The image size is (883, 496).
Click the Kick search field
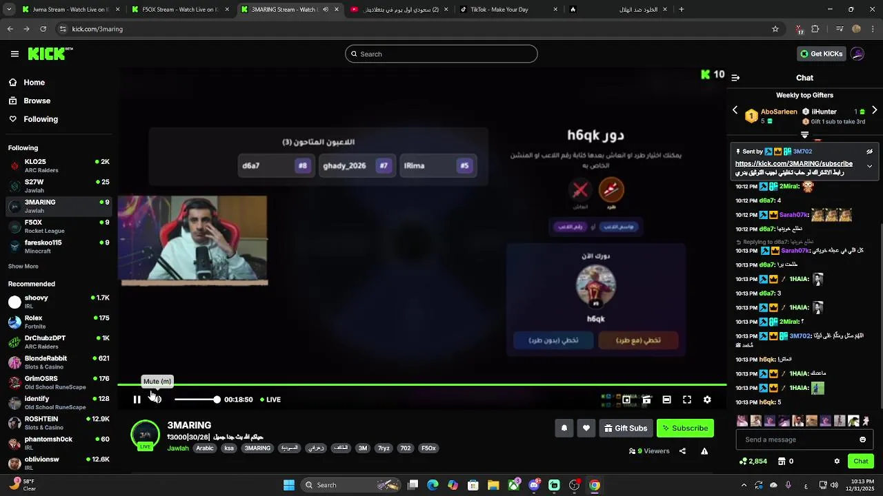coord(441,54)
